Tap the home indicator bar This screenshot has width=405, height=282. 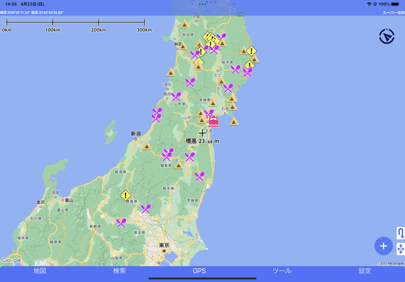point(202,278)
